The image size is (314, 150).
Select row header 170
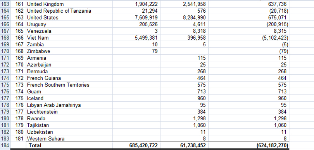[x=5, y=51]
